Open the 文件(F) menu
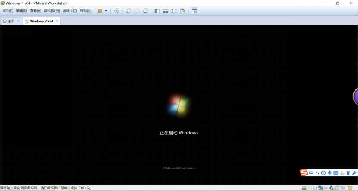Image resolution: width=358 pixels, height=191 pixels. tap(8, 11)
